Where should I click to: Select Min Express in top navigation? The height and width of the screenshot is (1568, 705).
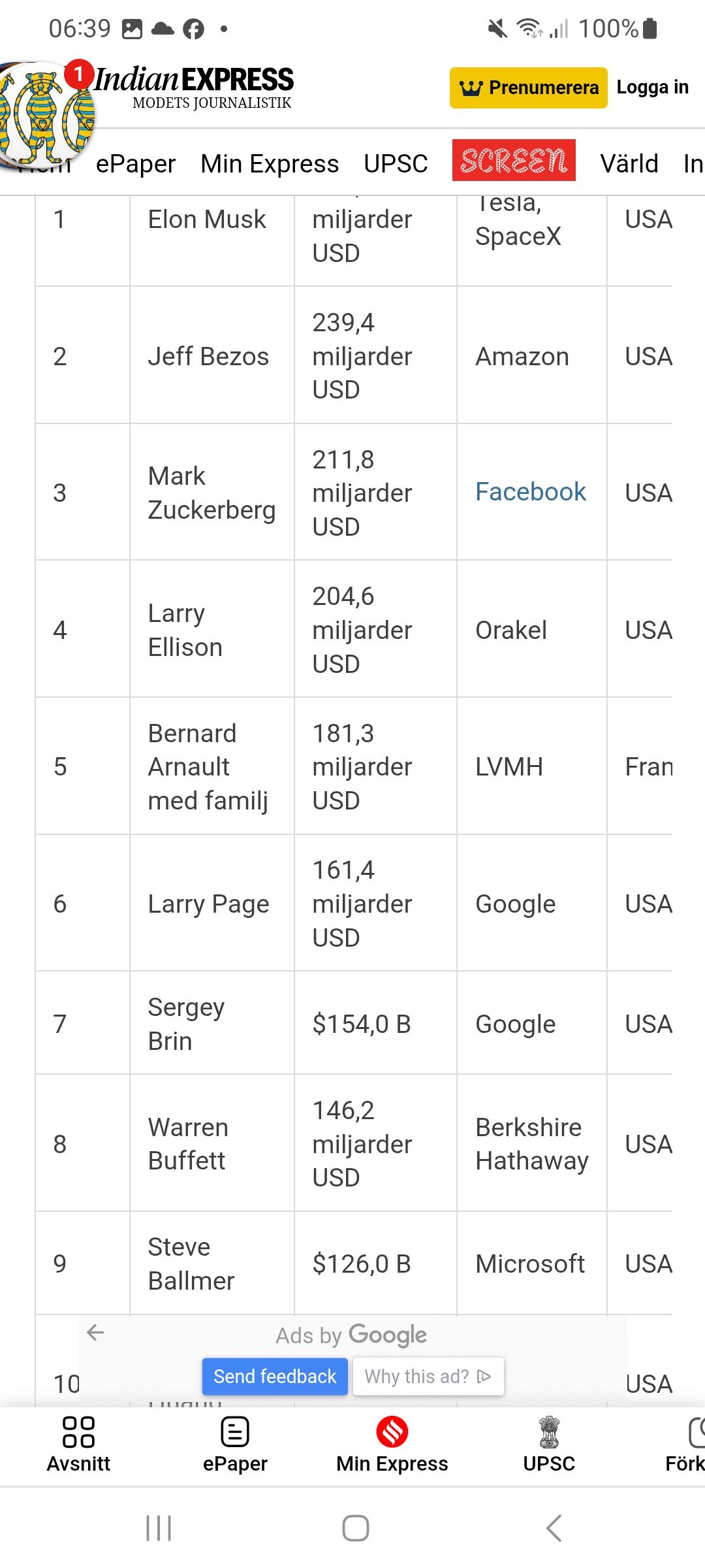270,164
